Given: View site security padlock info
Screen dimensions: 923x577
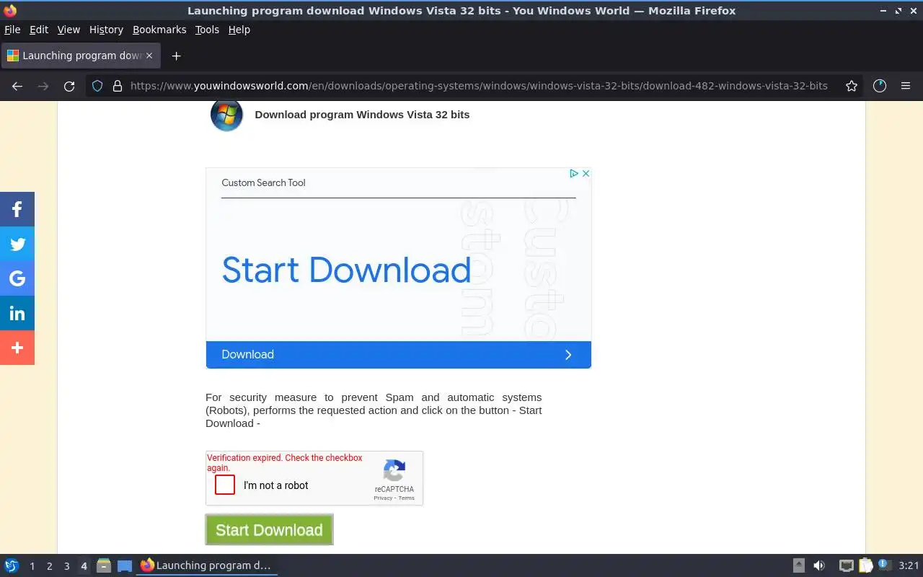Looking at the screenshot, I should click(x=117, y=86).
